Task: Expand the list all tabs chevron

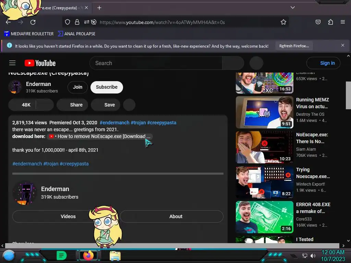Action: (293, 8)
